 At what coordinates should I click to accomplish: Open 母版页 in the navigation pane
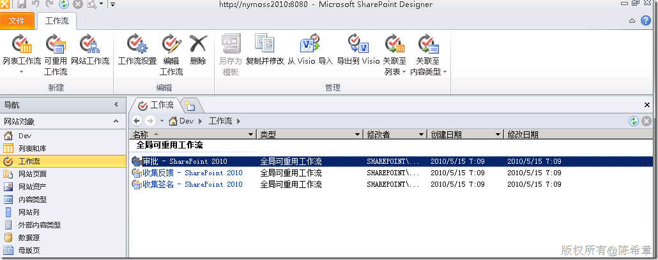pos(63,250)
